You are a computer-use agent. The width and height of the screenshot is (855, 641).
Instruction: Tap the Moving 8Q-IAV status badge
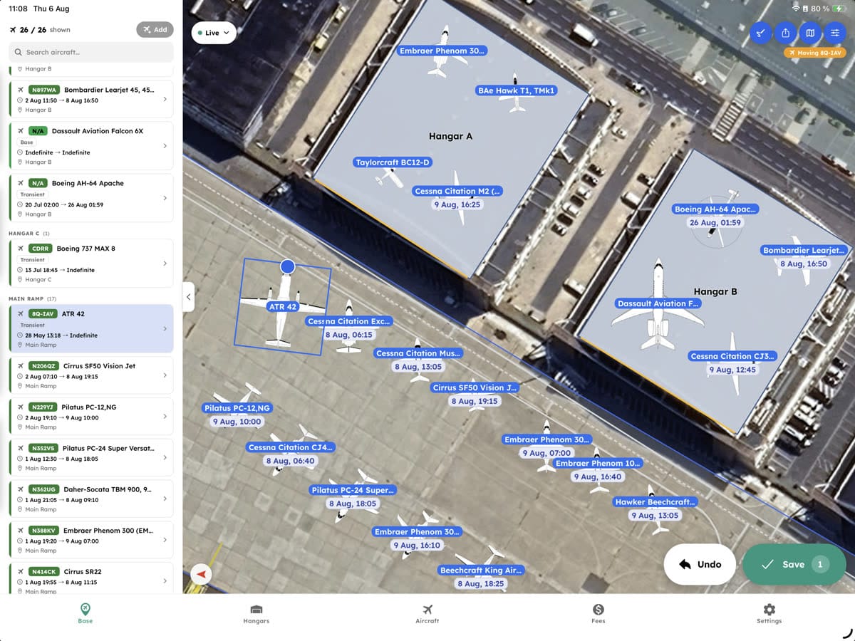(x=814, y=53)
